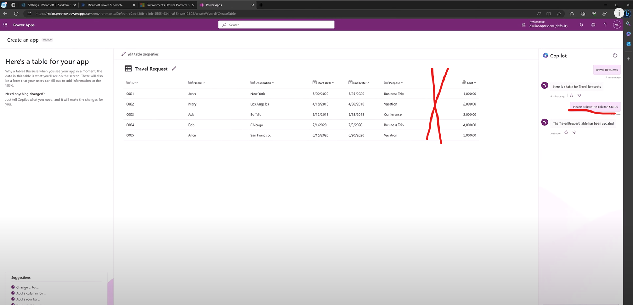Thumbs up the 'table has been updated' reply

pyautogui.click(x=566, y=132)
